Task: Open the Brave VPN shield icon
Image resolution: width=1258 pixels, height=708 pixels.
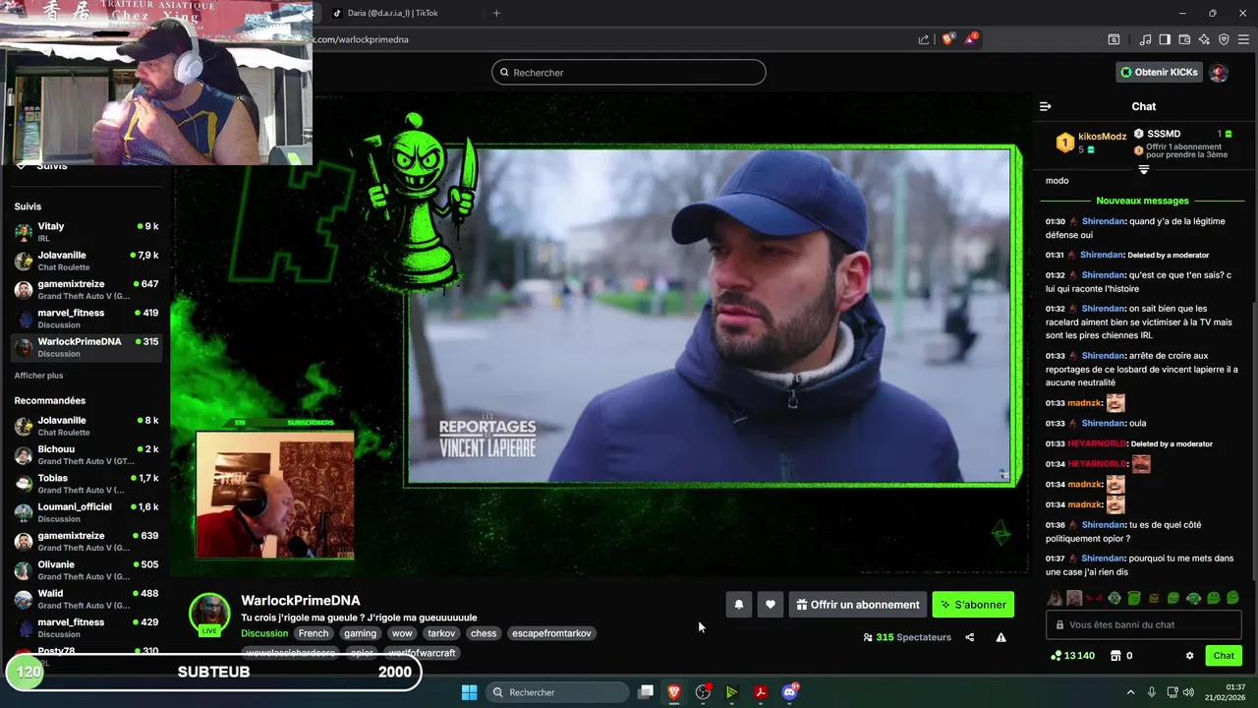Action: click(1224, 39)
